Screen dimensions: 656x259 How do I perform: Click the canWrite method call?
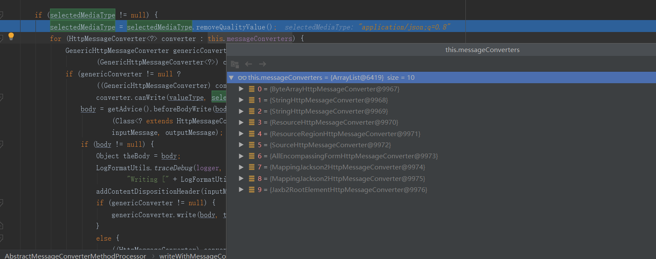(x=150, y=98)
